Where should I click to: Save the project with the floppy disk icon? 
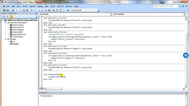13,10
